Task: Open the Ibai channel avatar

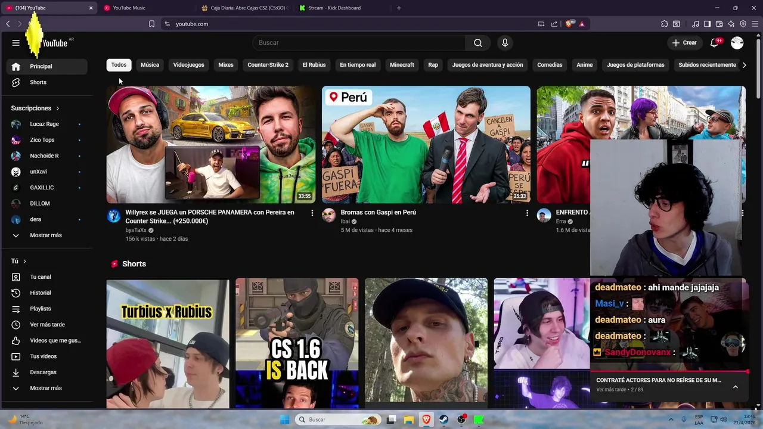Action: [x=329, y=216]
